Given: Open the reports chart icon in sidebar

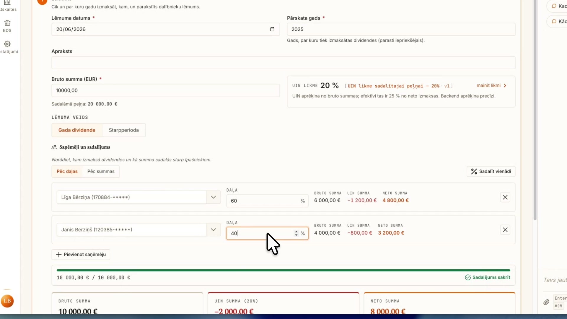Looking at the screenshot, I should pos(7,3).
